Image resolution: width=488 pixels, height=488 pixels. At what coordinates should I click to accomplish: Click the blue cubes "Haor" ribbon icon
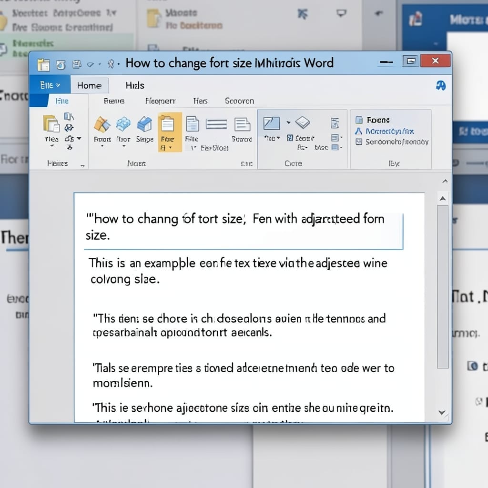pos(123,124)
